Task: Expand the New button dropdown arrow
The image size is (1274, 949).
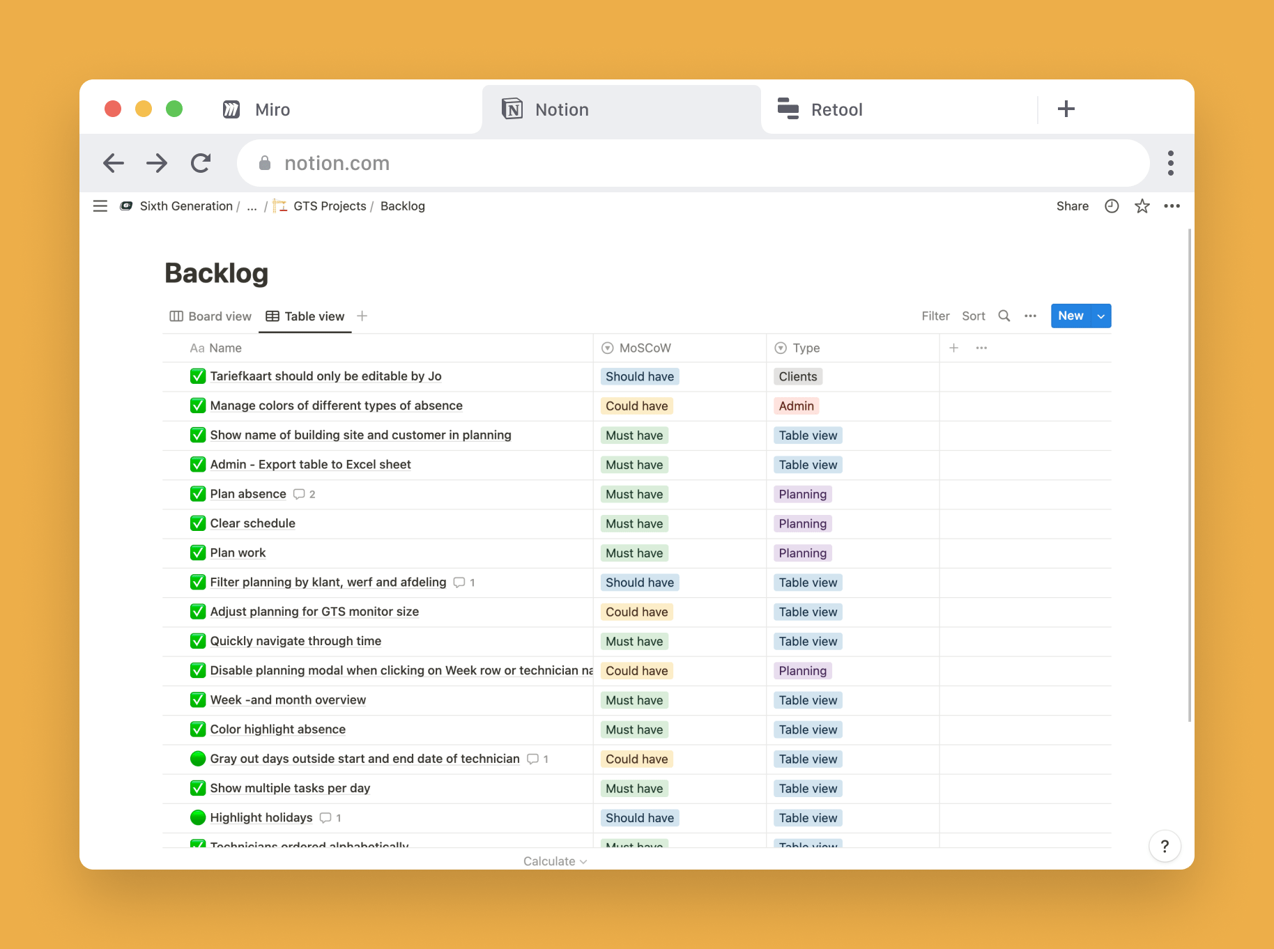Action: [1101, 316]
